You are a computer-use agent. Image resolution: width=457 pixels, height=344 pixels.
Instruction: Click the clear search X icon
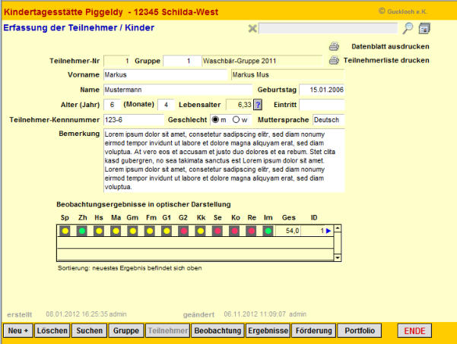click(252, 29)
